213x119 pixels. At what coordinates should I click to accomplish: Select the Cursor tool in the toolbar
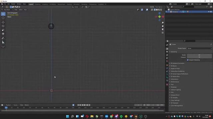pos(3,18)
